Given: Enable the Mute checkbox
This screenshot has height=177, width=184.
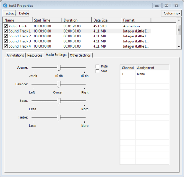Looking at the screenshot, I should click(x=98, y=66).
